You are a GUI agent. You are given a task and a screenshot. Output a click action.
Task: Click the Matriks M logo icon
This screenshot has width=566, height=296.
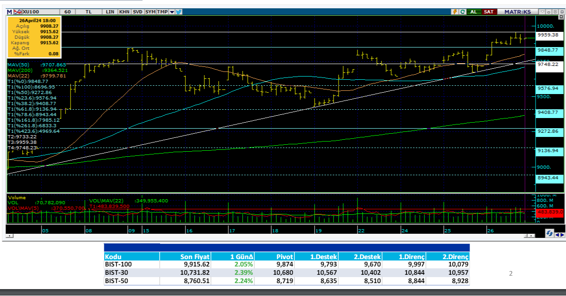click(x=9, y=12)
